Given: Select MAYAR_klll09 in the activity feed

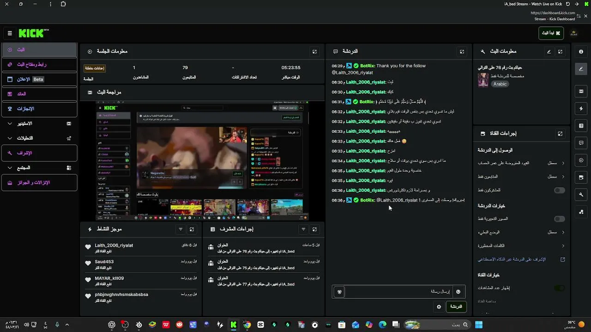Looking at the screenshot, I should pos(109,279).
